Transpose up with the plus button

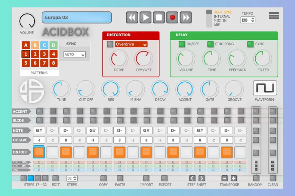click(x=233, y=178)
